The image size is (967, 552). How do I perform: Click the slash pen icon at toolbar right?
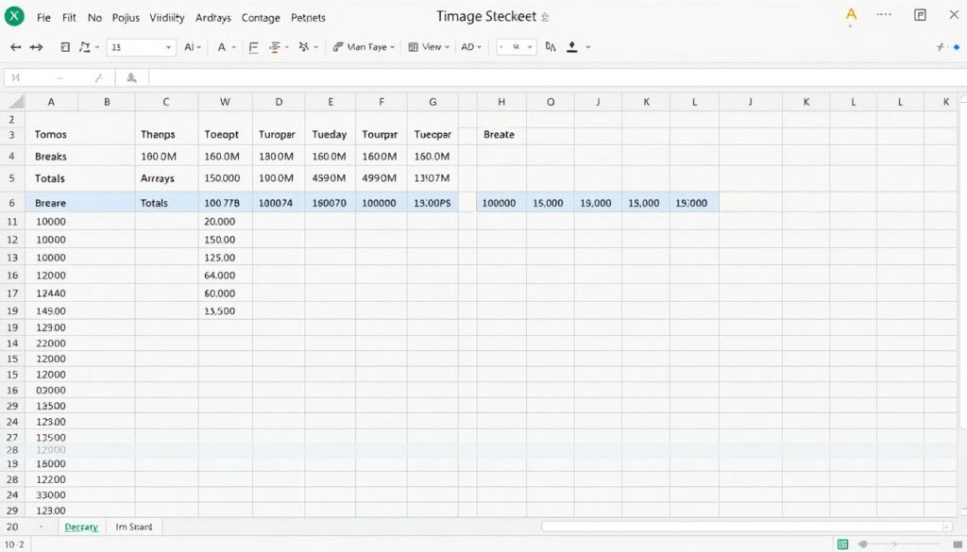(940, 47)
